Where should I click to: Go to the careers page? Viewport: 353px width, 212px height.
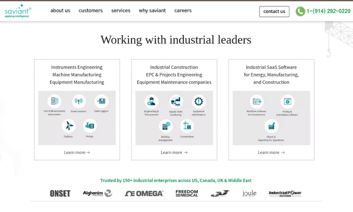(183, 11)
